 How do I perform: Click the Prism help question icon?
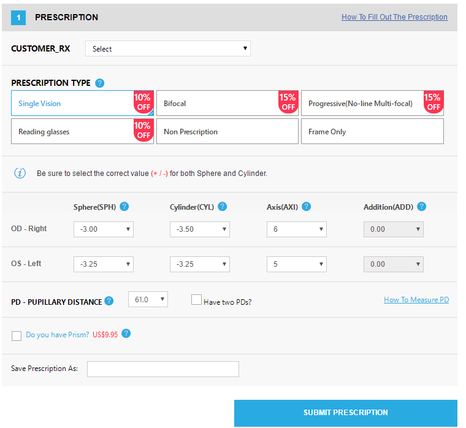tap(126, 334)
